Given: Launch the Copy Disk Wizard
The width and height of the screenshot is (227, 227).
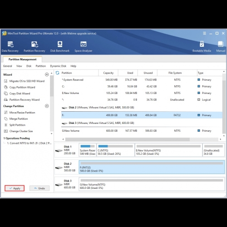Looking at the screenshot, I should click(17, 94).
